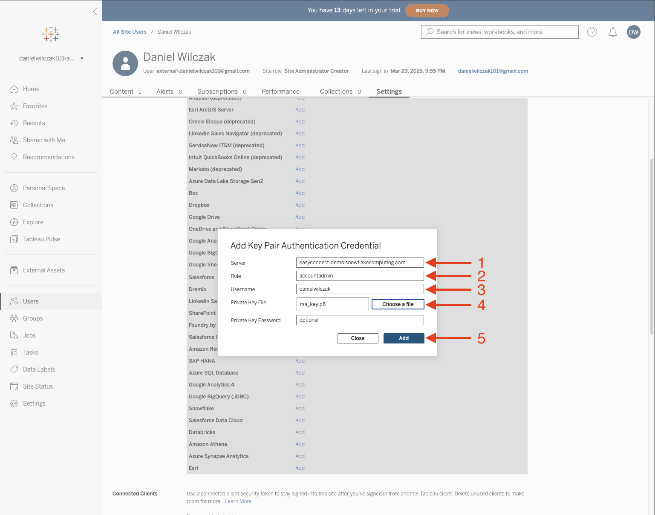Switch to the Alerts tab
This screenshot has width=655, height=515.
click(x=169, y=92)
